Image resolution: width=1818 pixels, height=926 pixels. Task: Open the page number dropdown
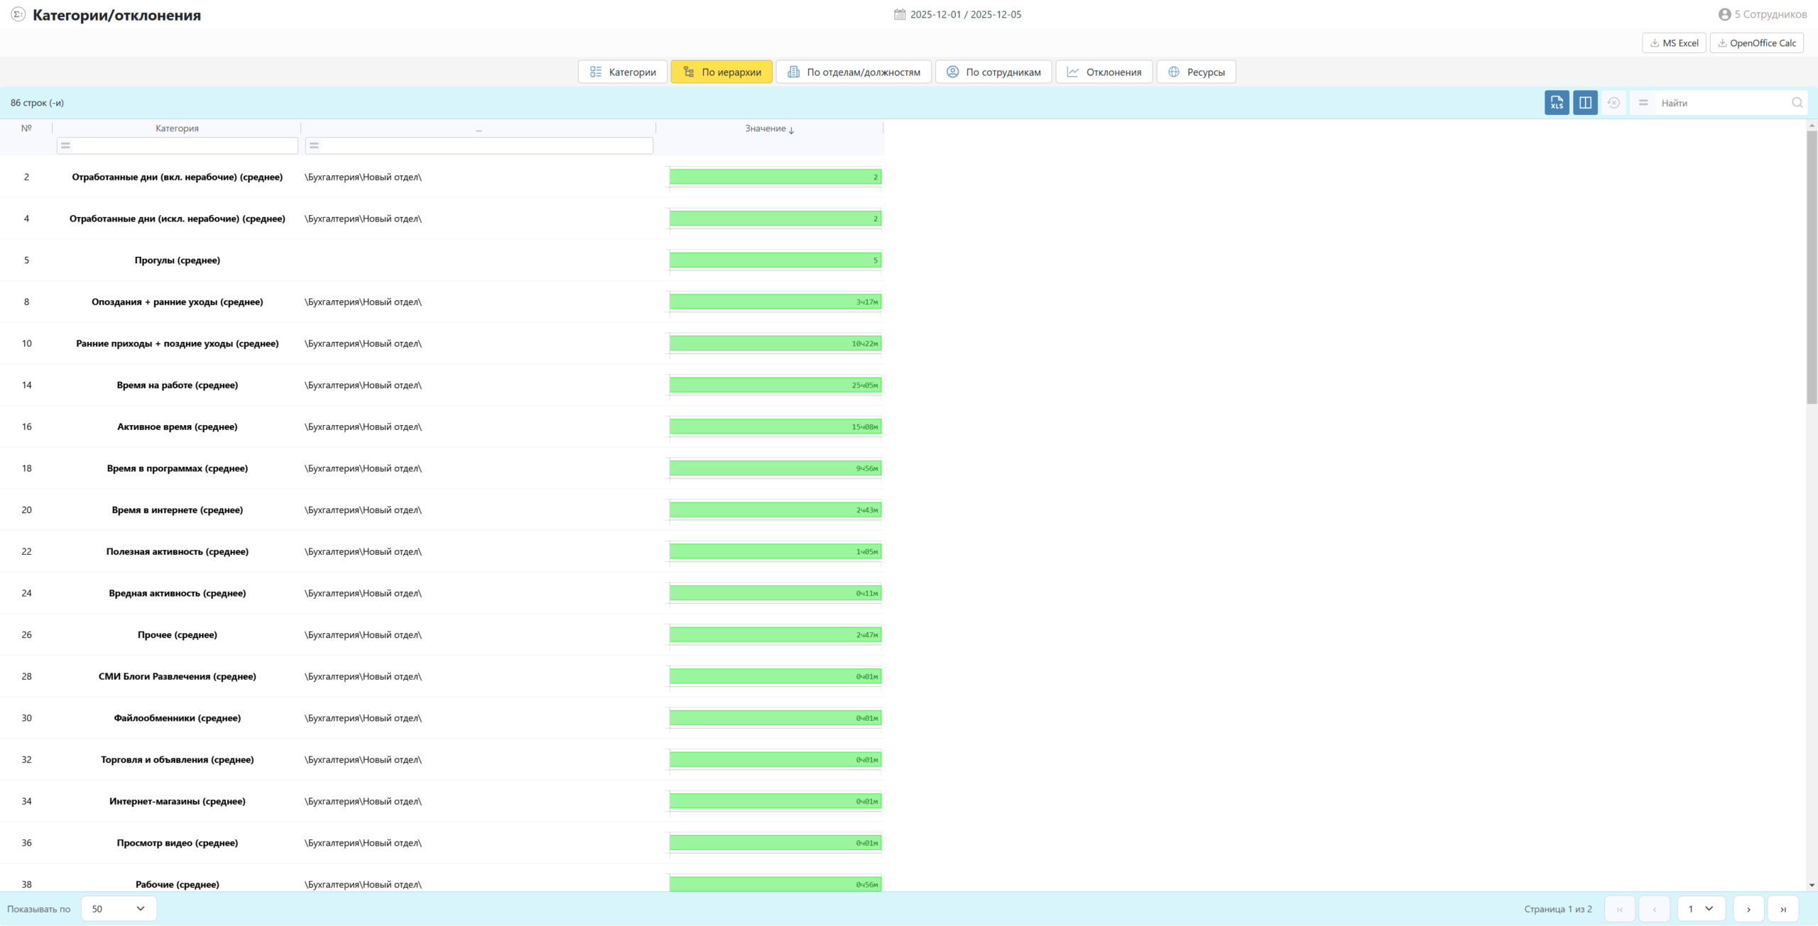point(1700,909)
